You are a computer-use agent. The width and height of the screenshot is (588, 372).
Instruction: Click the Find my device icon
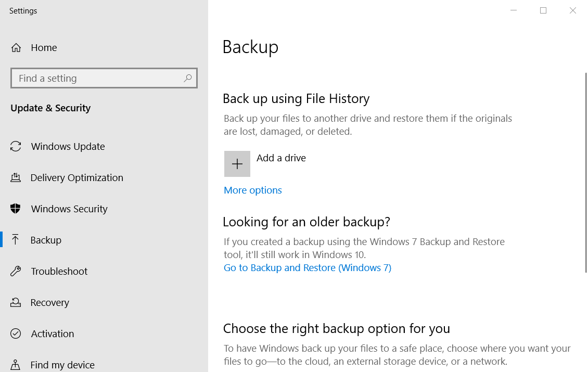pyautogui.click(x=16, y=365)
